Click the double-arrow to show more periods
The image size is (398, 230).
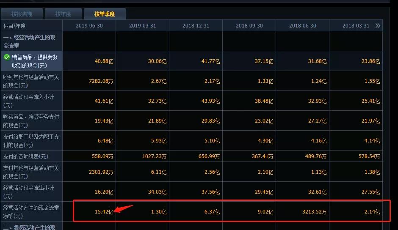(378, 26)
